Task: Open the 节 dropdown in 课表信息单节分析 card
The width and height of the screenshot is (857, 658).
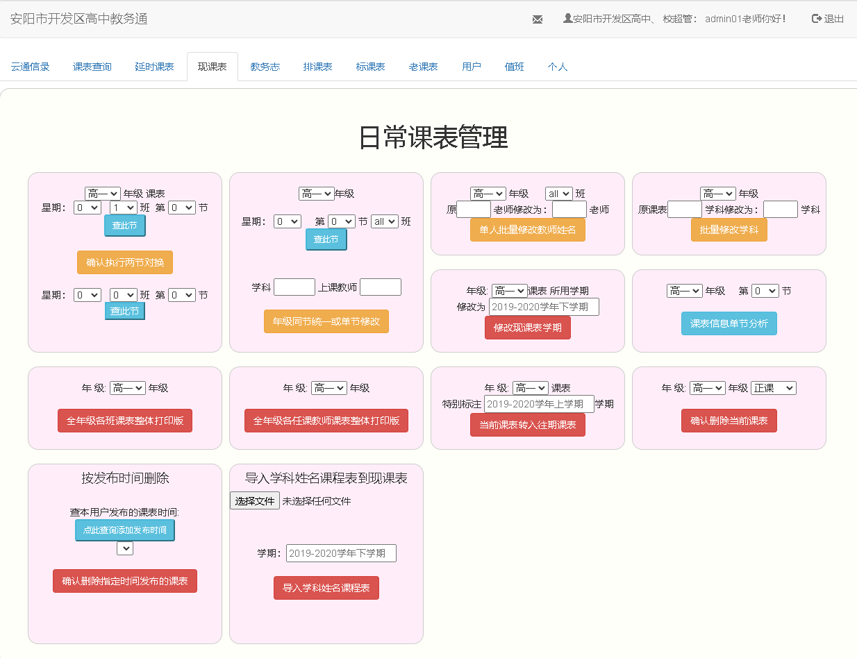Action: coord(765,291)
